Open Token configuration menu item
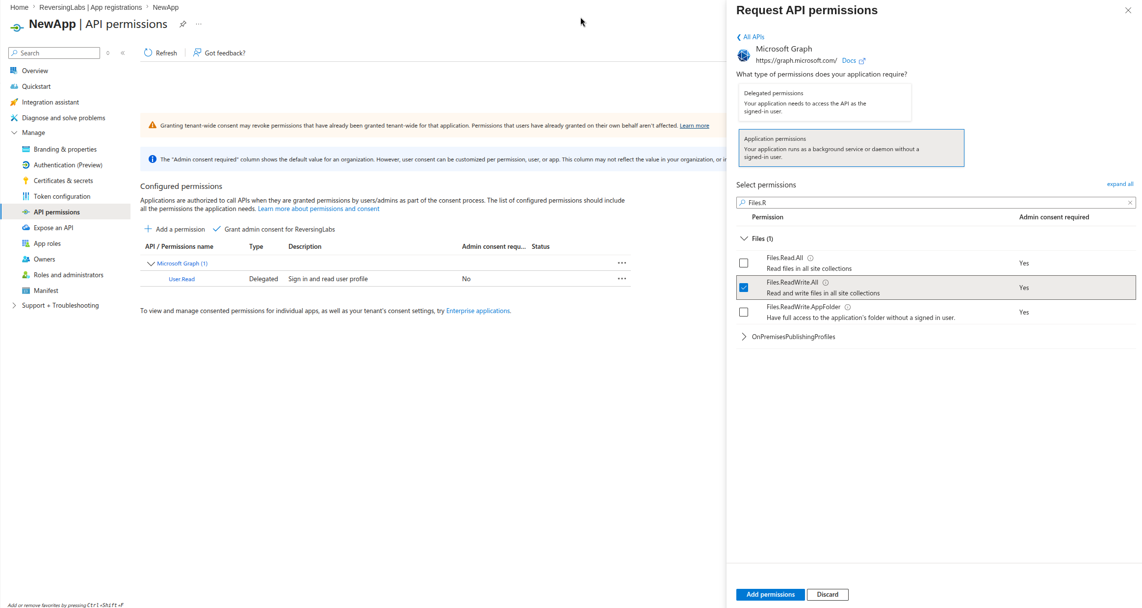The image size is (1142, 608). click(x=62, y=196)
